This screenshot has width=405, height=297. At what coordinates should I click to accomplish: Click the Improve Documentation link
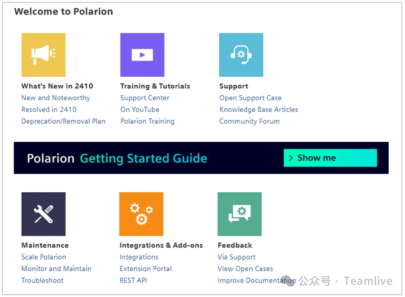pyautogui.click(x=257, y=280)
